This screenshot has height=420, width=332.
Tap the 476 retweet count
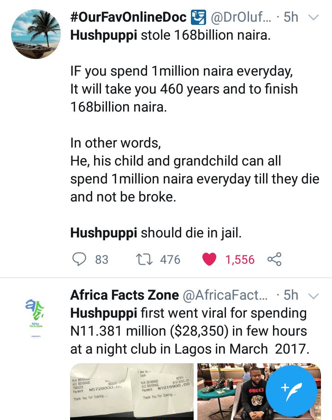(170, 260)
